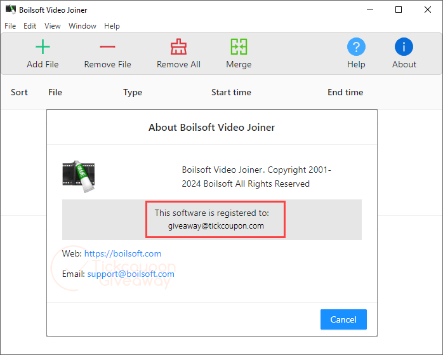This screenshot has width=443, height=355.
Task: Open the Help menu in menu bar
Action: 112,26
